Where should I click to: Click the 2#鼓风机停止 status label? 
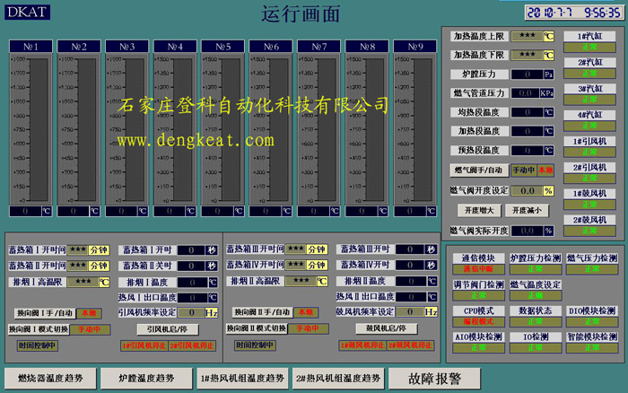point(410,345)
